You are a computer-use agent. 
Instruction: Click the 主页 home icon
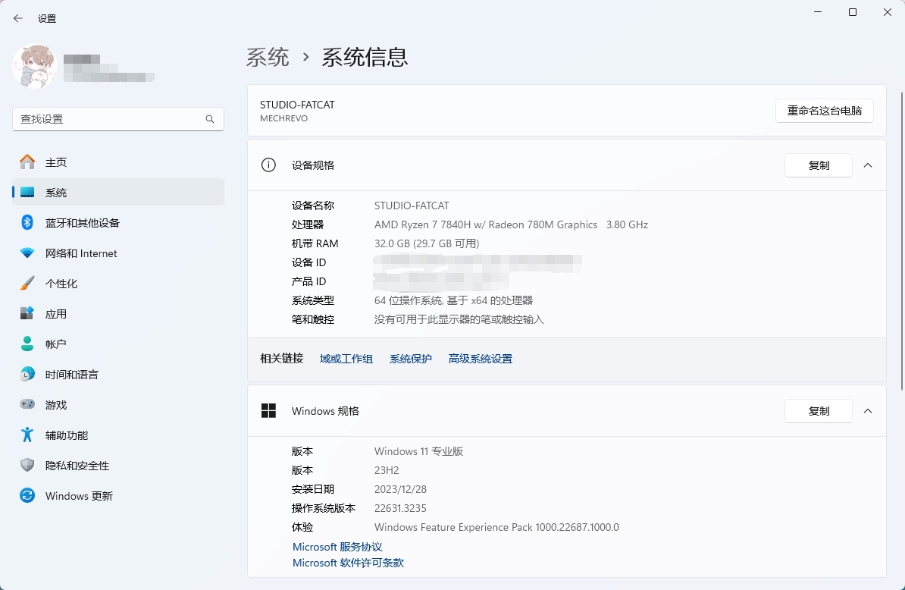27,162
